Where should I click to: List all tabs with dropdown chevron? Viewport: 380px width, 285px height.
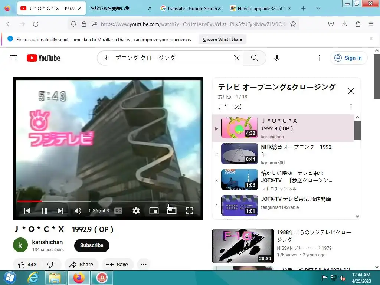318,9
